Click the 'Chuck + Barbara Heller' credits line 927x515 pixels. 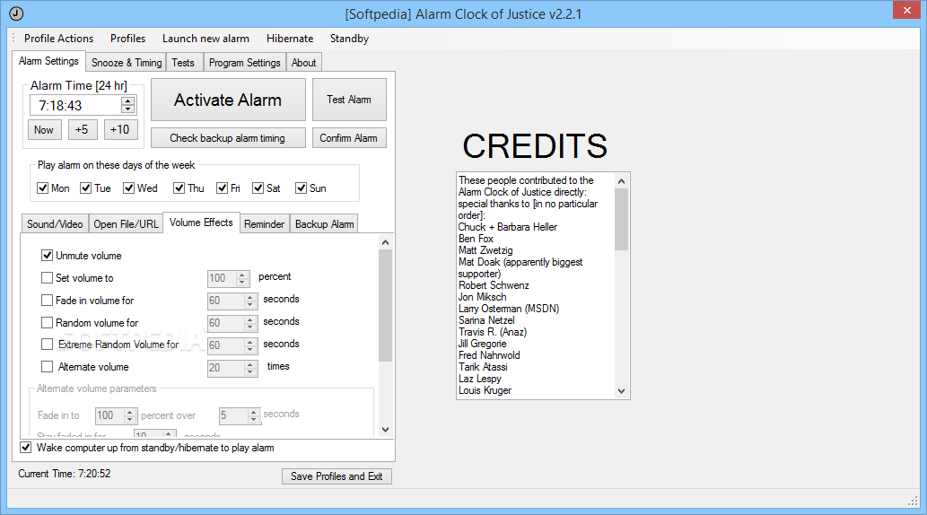(508, 227)
